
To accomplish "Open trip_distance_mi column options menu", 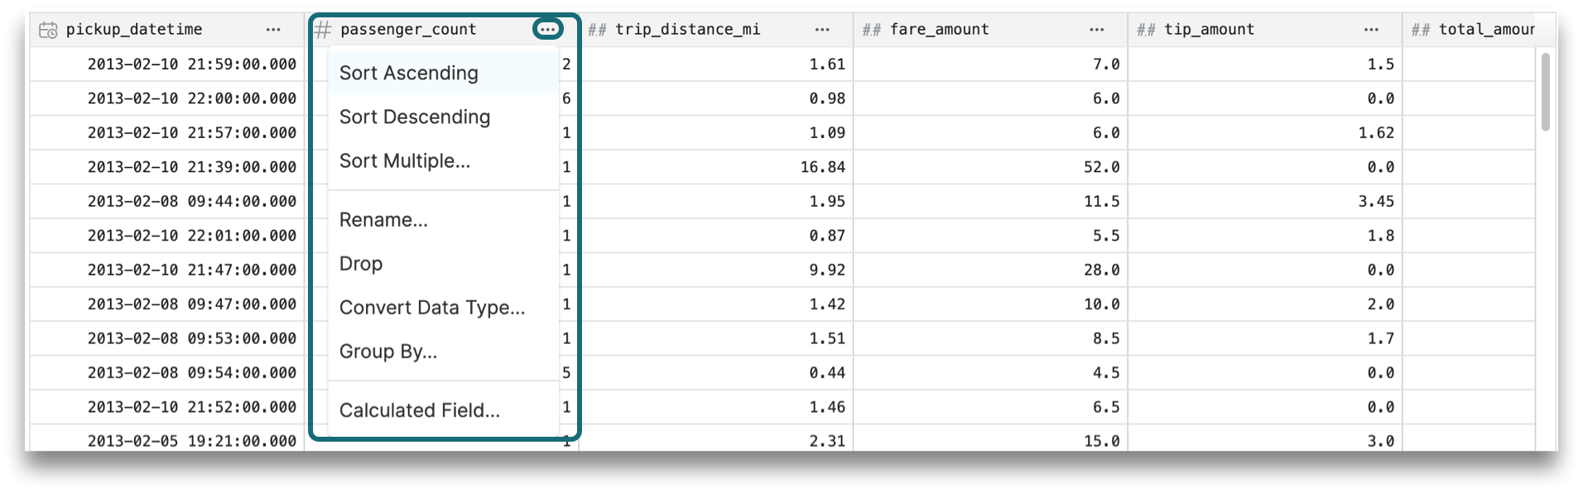I will click(822, 30).
